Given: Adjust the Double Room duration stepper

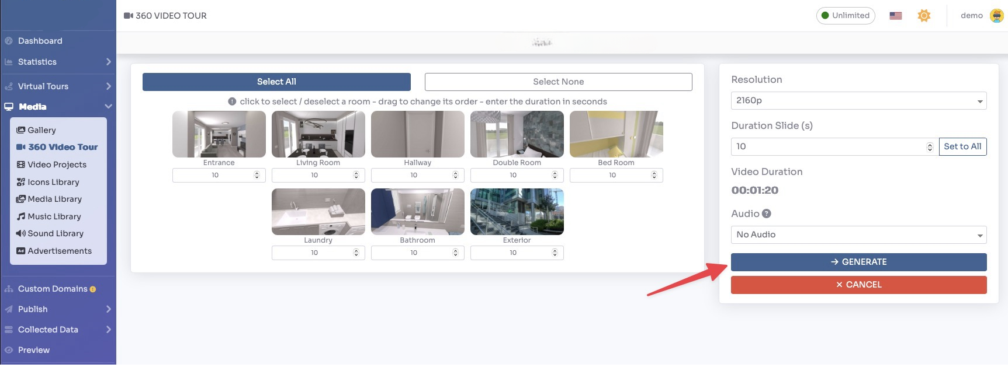Looking at the screenshot, I should click(x=555, y=175).
